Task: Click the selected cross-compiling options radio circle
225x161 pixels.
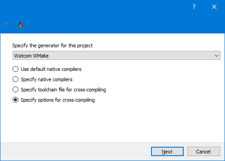Action: coord(15,100)
